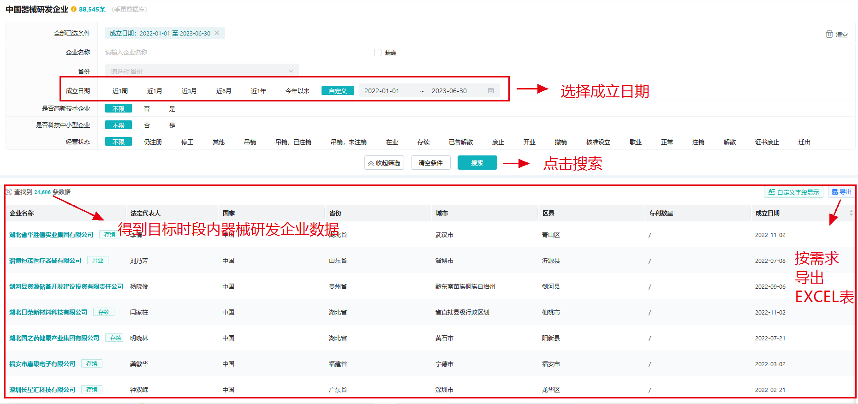858x404 pixels.
Task: Remove the 成立日期 filter tag with its X
Action: pos(217,33)
